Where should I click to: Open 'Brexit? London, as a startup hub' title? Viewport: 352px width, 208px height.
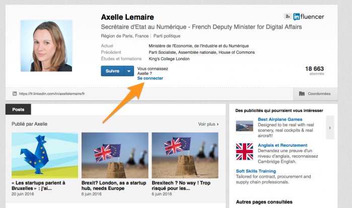(114, 185)
